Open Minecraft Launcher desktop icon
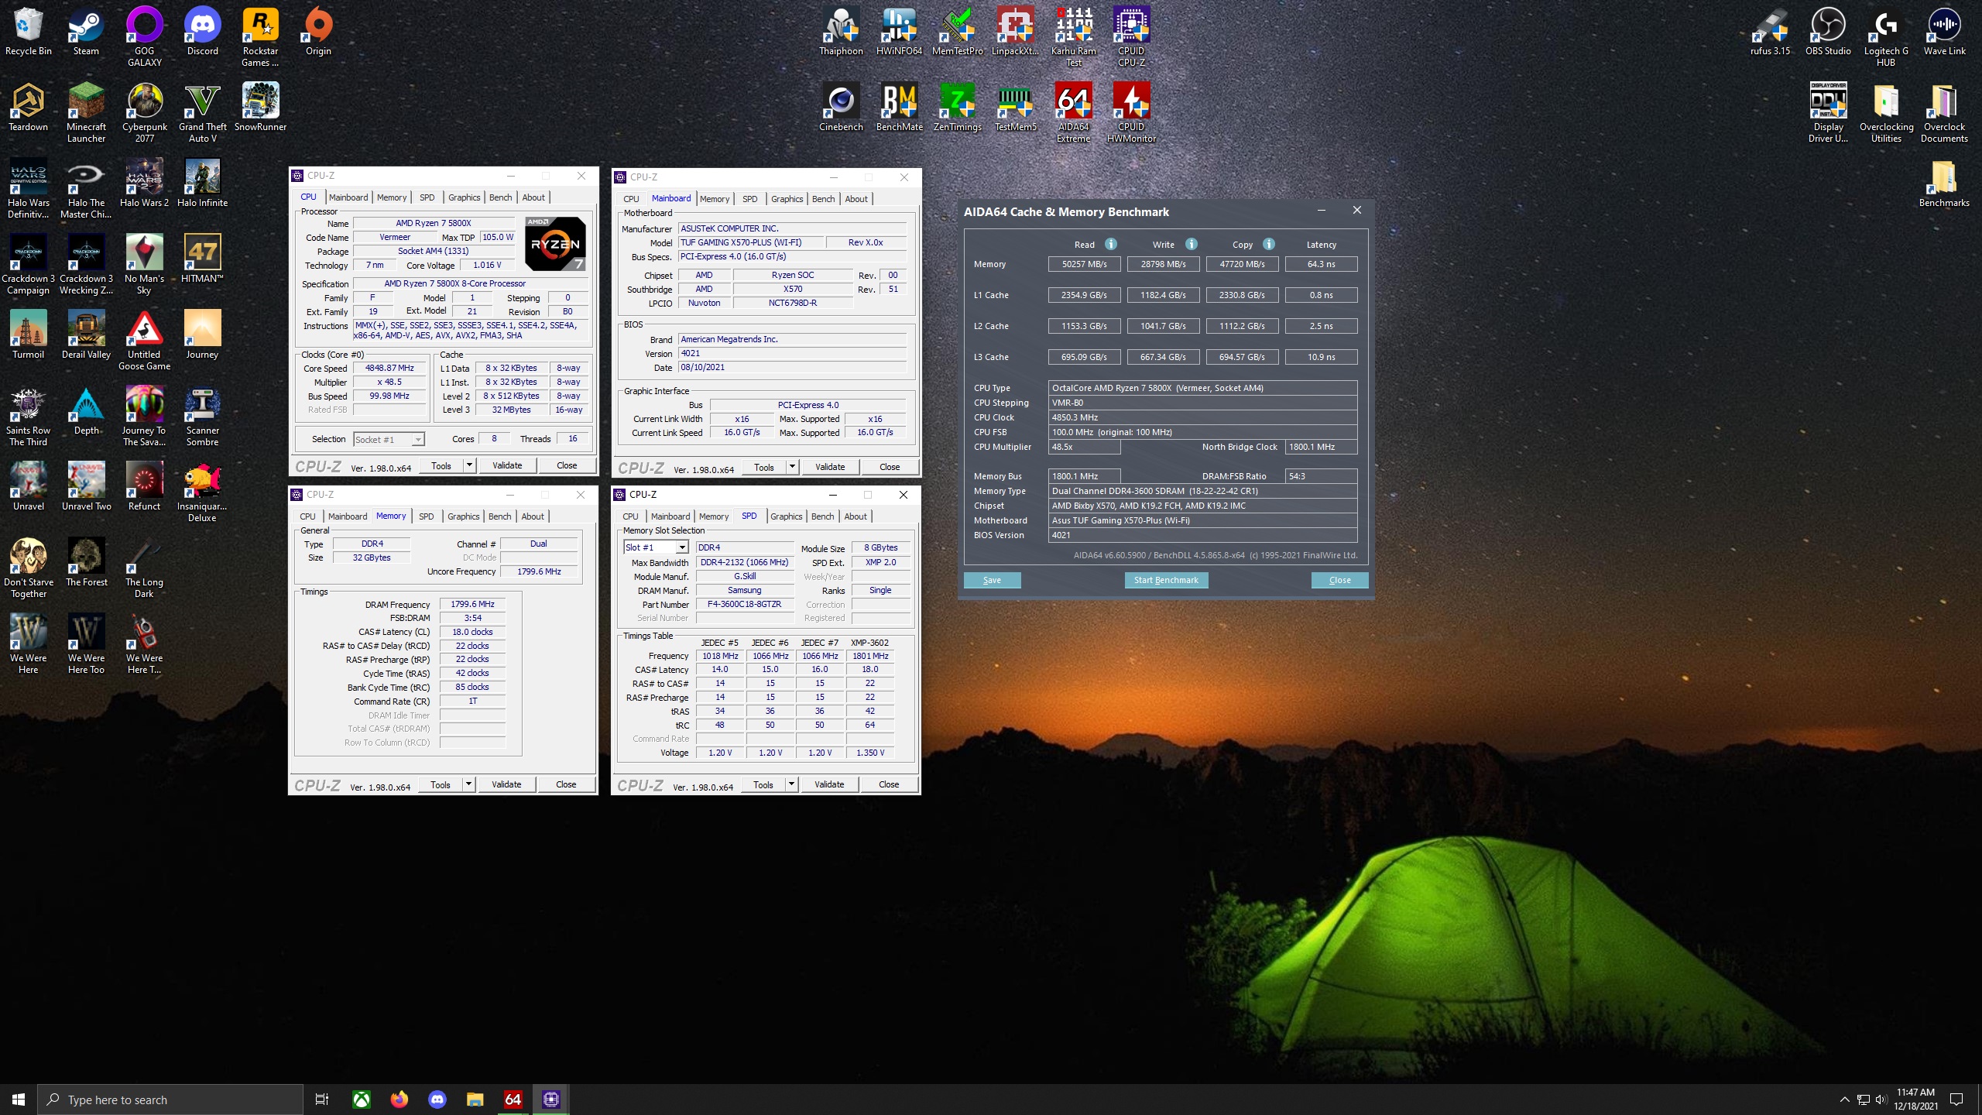This screenshot has height=1115, width=1982. 86,112
